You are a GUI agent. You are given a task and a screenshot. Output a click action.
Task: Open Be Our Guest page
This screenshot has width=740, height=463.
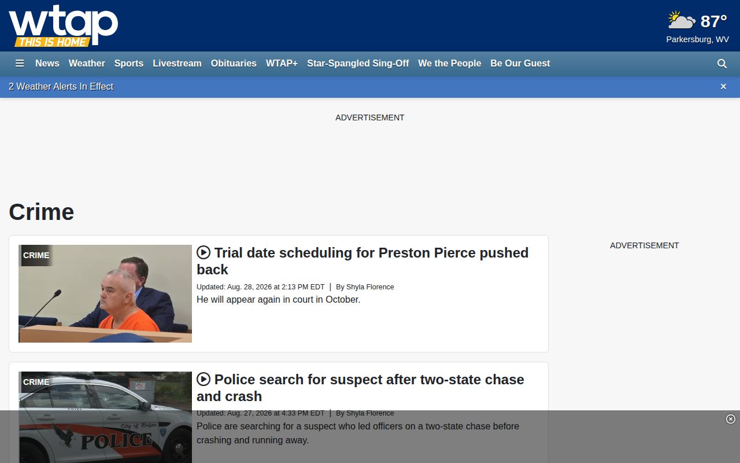click(520, 64)
